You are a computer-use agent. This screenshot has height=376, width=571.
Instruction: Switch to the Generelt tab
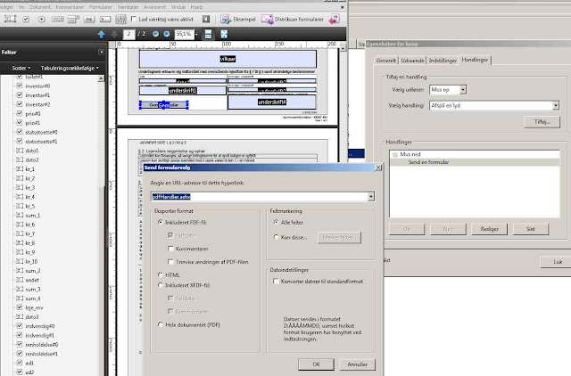[x=386, y=61]
